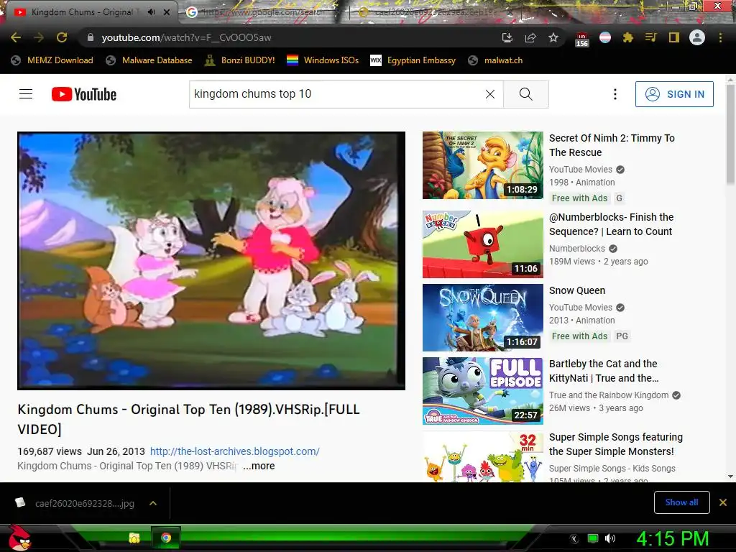Clear the search text with the X
The height and width of the screenshot is (552, 736).
(x=490, y=94)
